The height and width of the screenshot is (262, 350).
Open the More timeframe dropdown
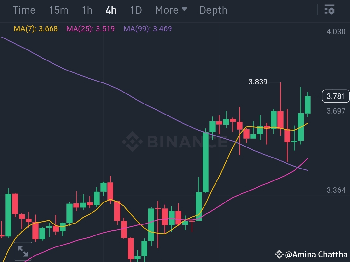point(167,10)
